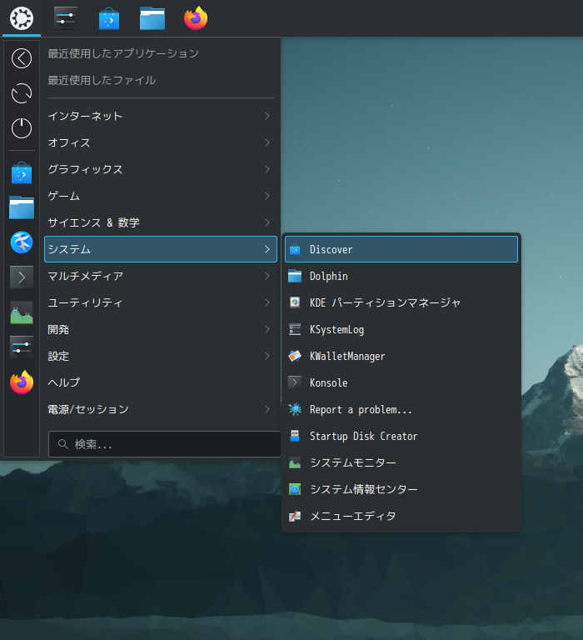The height and width of the screenshot is (640, 583).
Task: Expand the マルチメディア category arrow
Action: click(x=267, y=276)
